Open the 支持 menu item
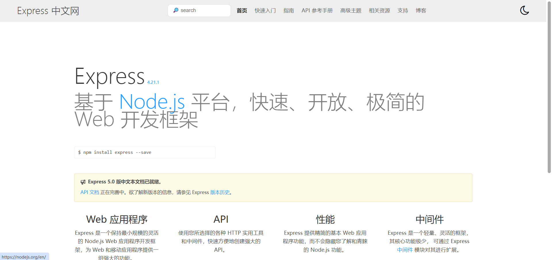Screen dimensions: 552x260 click(403, 11)
